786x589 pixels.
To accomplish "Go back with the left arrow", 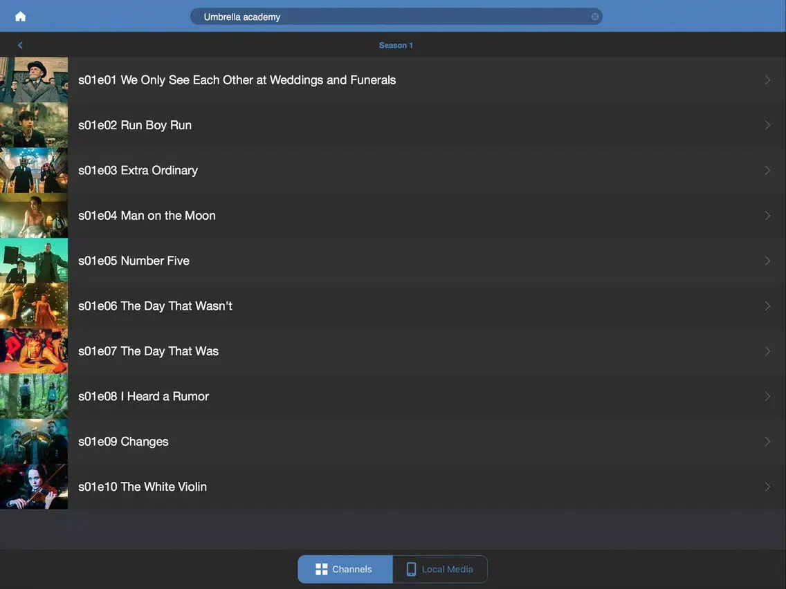I will pos(20,45).
